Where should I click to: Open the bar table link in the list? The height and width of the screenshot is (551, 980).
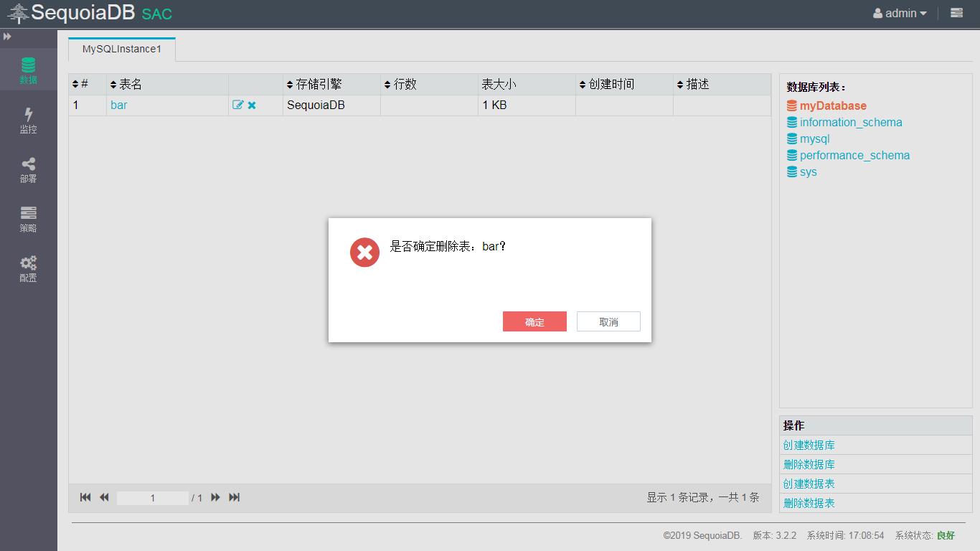tap(118, 105)
